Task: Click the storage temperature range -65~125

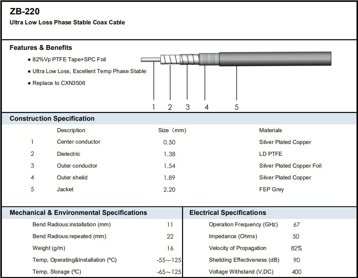Action: coord(169,272)
